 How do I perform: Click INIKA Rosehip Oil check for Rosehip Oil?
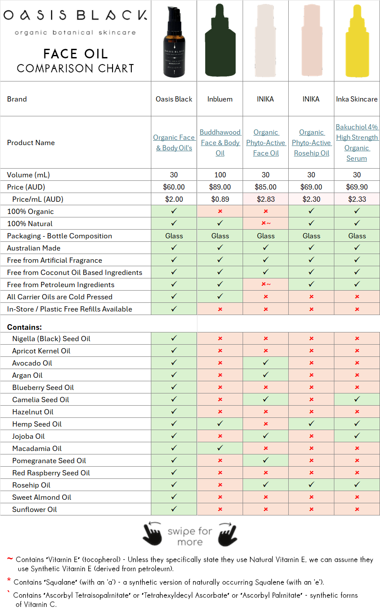pyautogui.click(x=311, y=485)
